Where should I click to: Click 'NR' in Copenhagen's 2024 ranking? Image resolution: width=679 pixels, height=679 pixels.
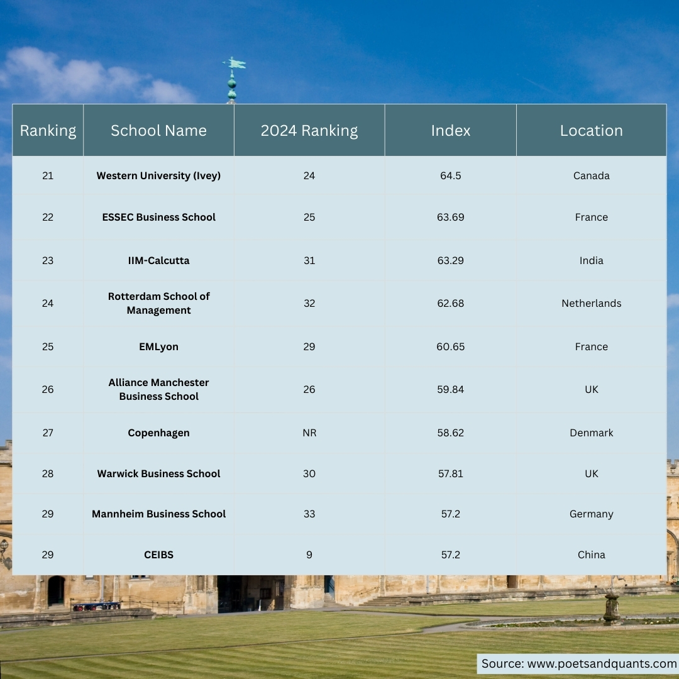click(x=309, y=433)
